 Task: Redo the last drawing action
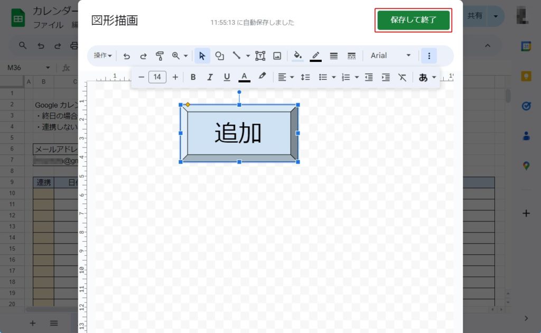coord(143,55)
